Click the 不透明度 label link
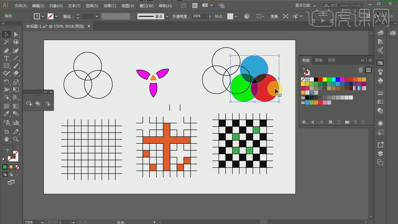Screen dimensions: 398x224 click(181, 16)
